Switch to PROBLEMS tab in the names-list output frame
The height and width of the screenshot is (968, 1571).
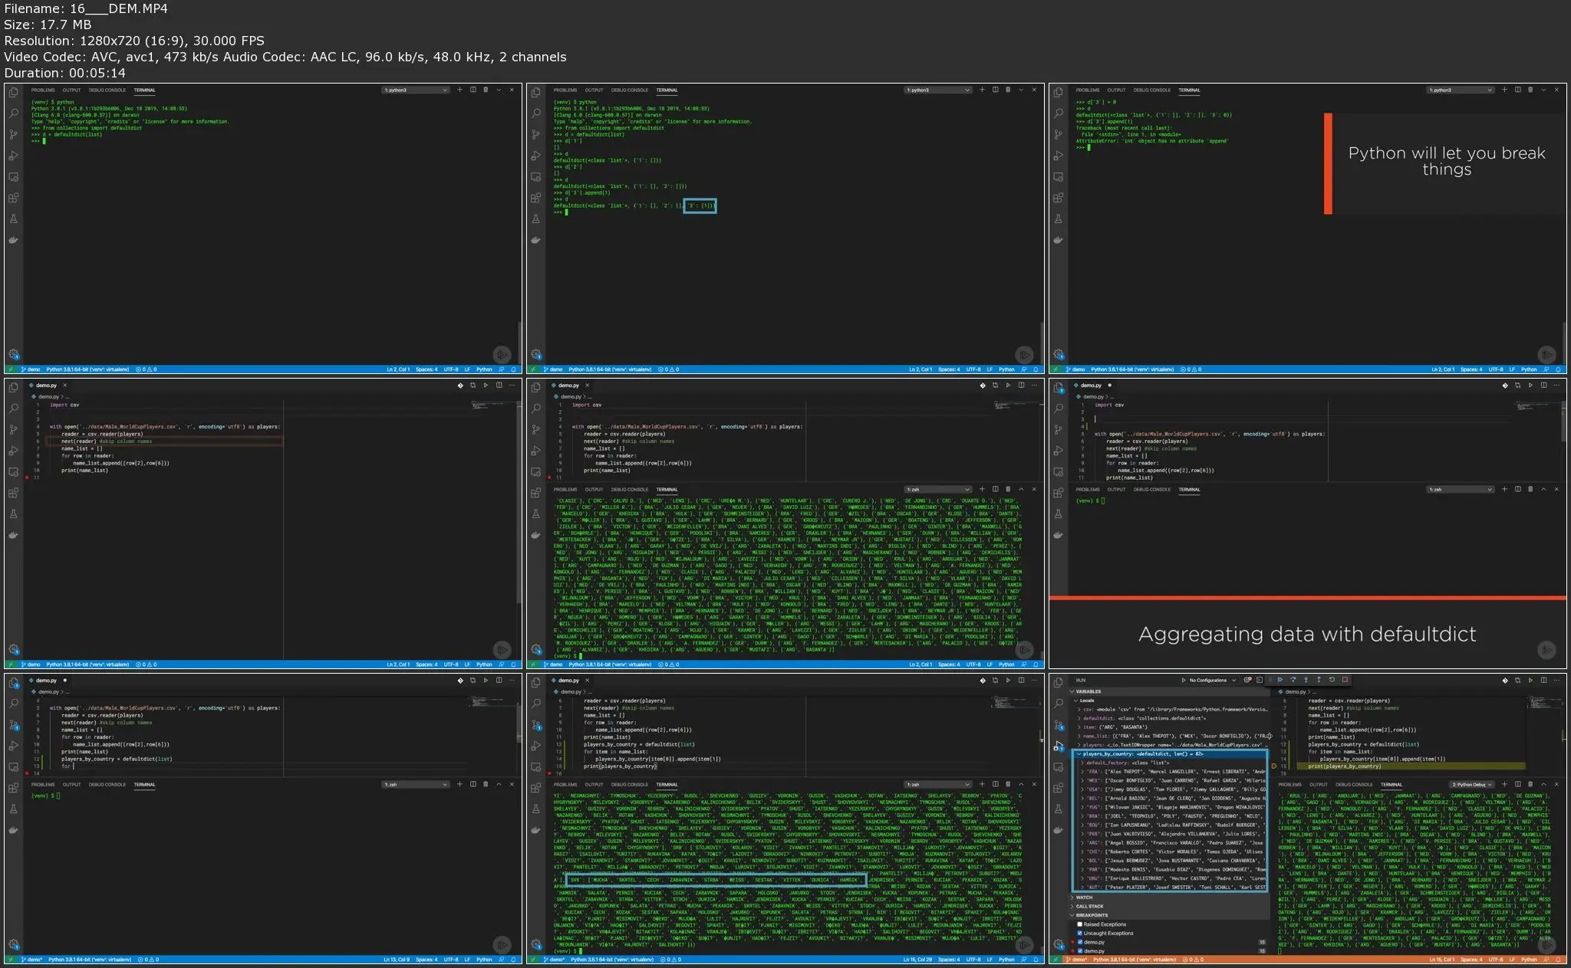pos(565,489)
